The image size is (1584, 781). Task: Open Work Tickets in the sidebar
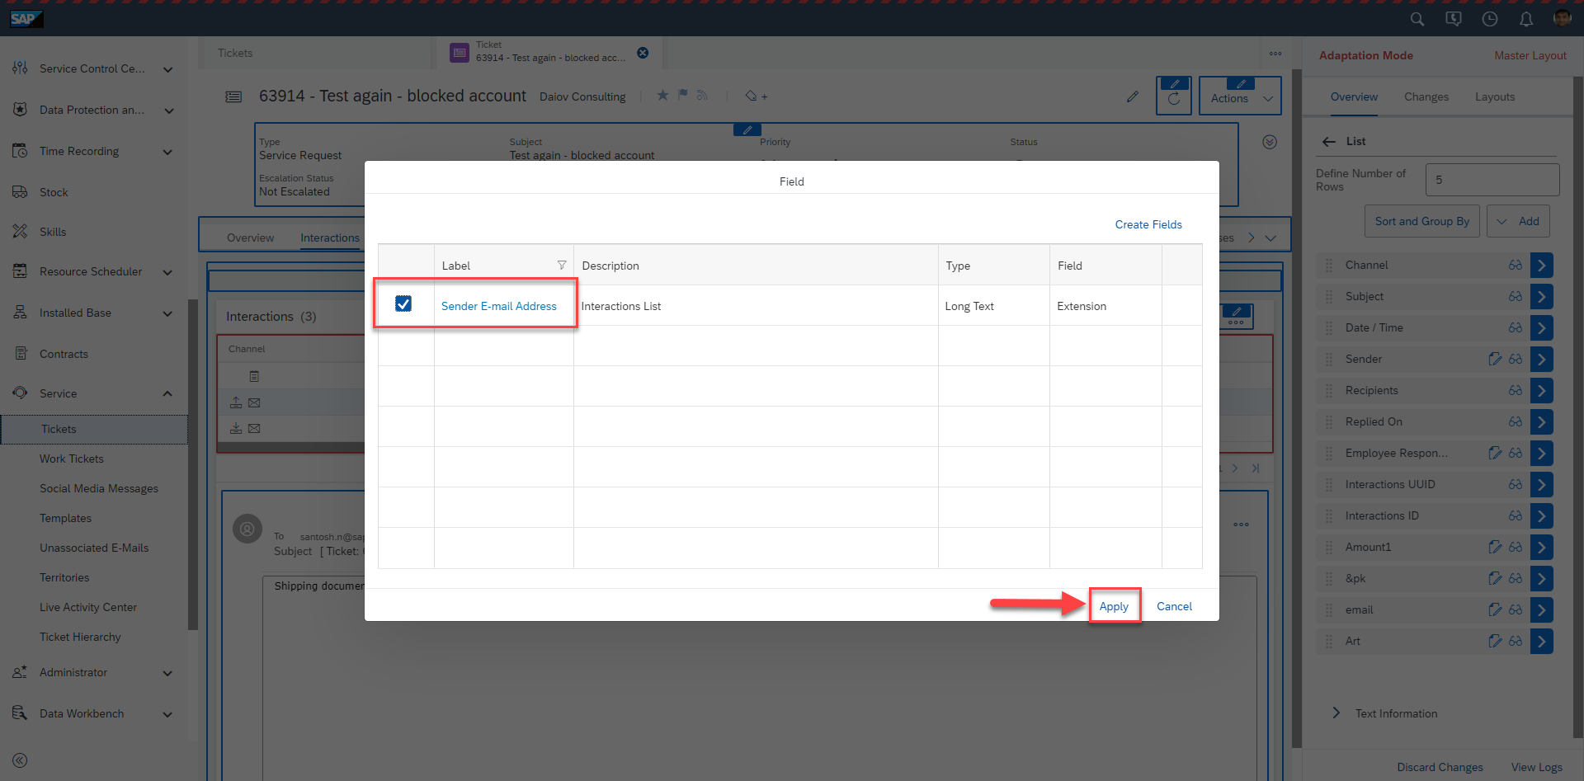pos(72,459)
